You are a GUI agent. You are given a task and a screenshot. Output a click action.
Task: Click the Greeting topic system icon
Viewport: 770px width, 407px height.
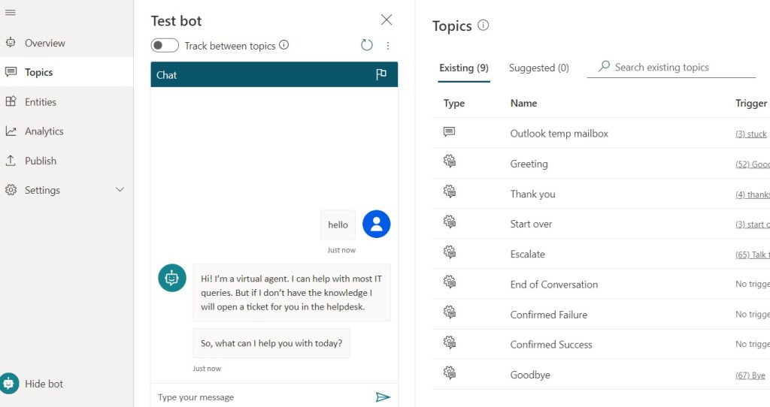point(450,161)
